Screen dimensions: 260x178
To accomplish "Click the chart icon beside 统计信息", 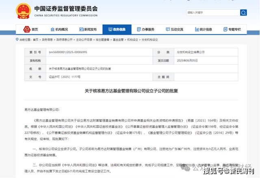I will pos(196,30).
